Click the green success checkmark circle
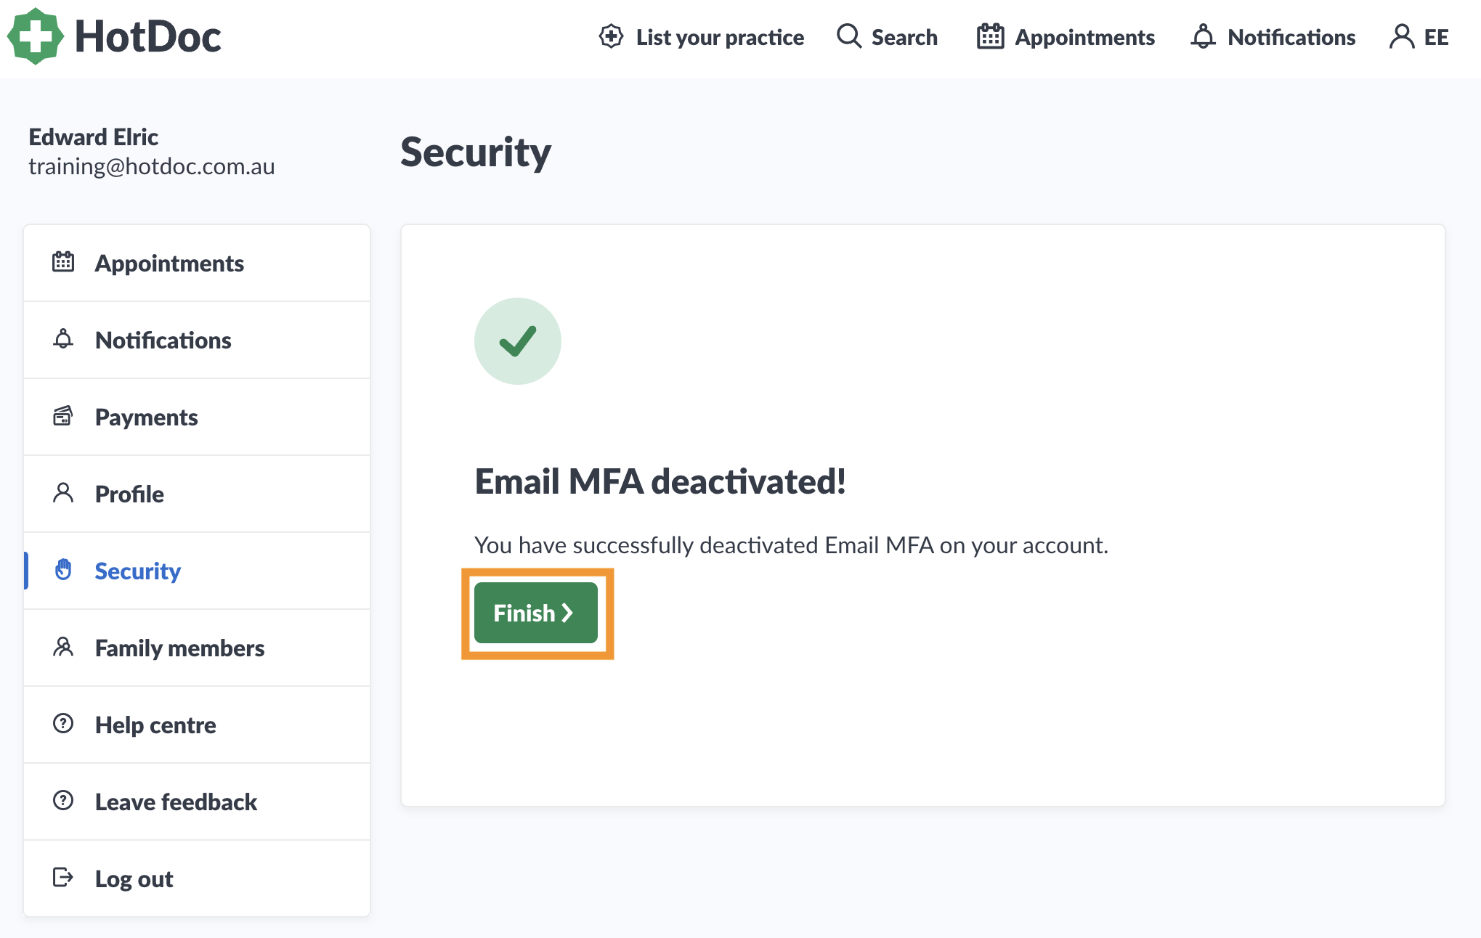Screen dimensions: 1481x938 [x=518, y=341]
